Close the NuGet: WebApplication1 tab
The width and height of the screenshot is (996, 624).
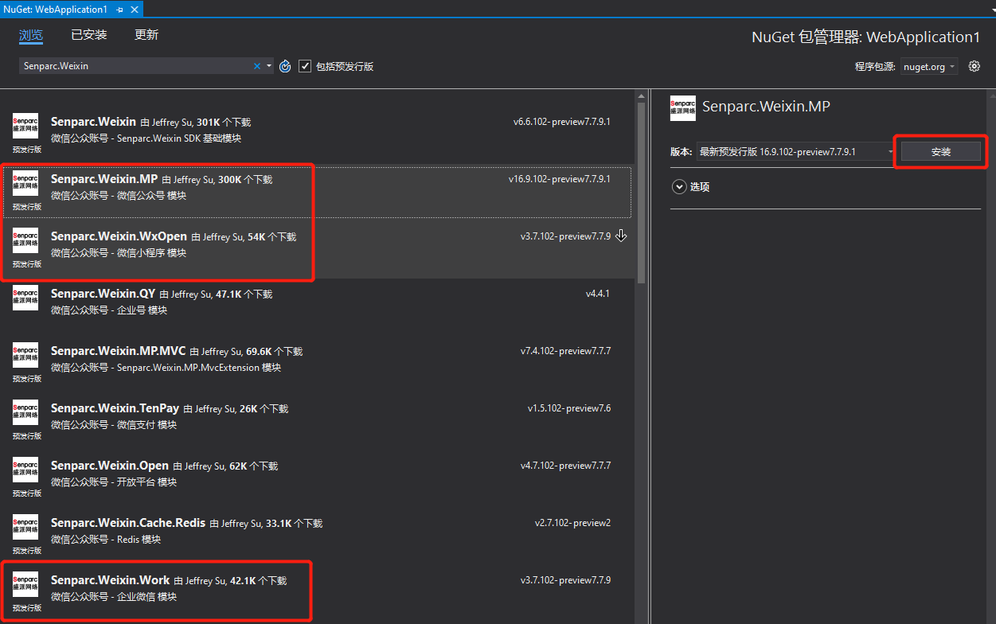tap(134, 10)
